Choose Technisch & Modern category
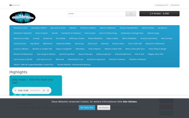 (x=88, y=28)
